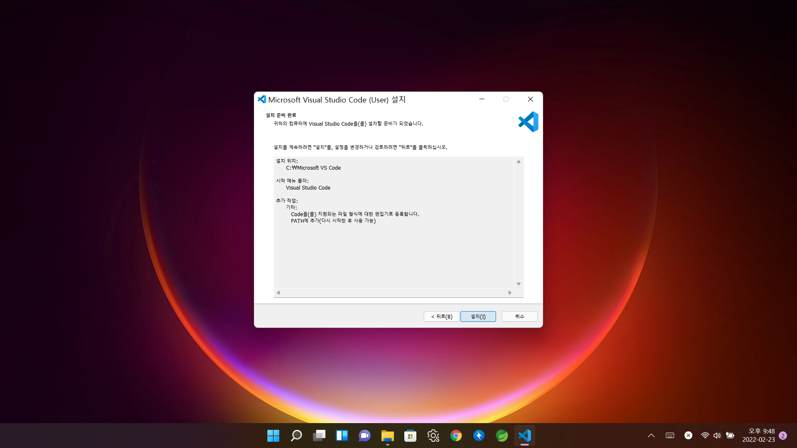This screenshot has width=797, height=448.
Task: Launch Microsoft Teams Chat
Action: tap(364, 436)
